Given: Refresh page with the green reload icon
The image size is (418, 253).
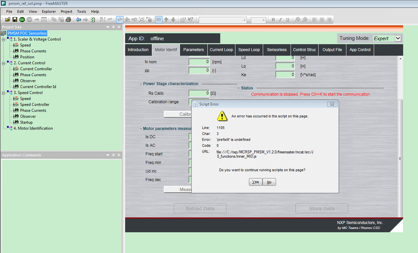Looking at the screenshot, I should coord(93,19).
